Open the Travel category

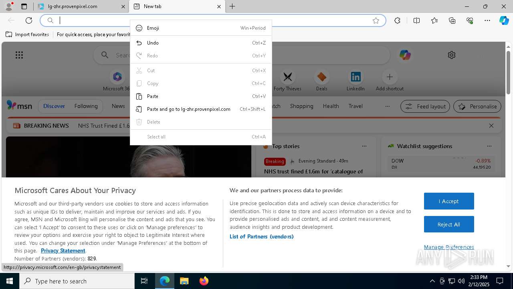[355, 106]
